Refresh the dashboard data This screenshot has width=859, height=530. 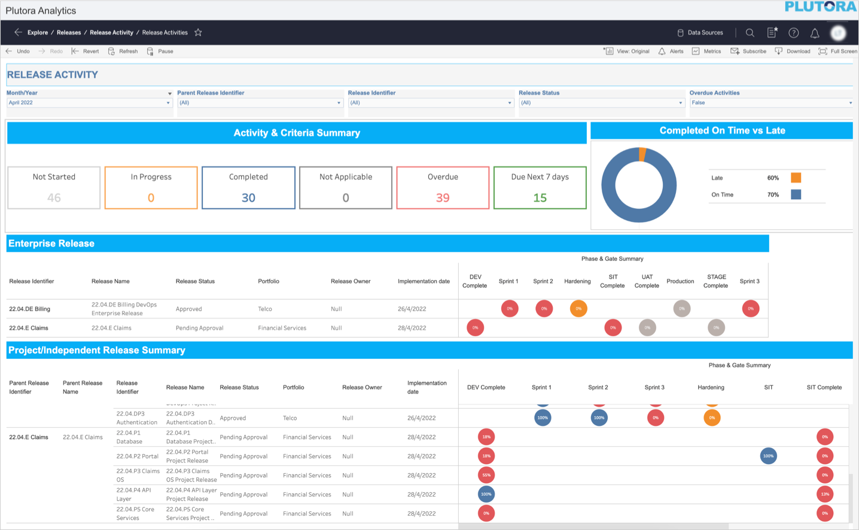pos(123,51)
